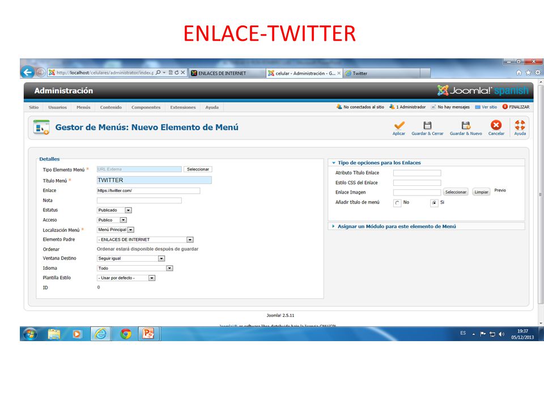
Task: Switch to the ENLACES DE INTERNET tab
Action: click(227, 73)
